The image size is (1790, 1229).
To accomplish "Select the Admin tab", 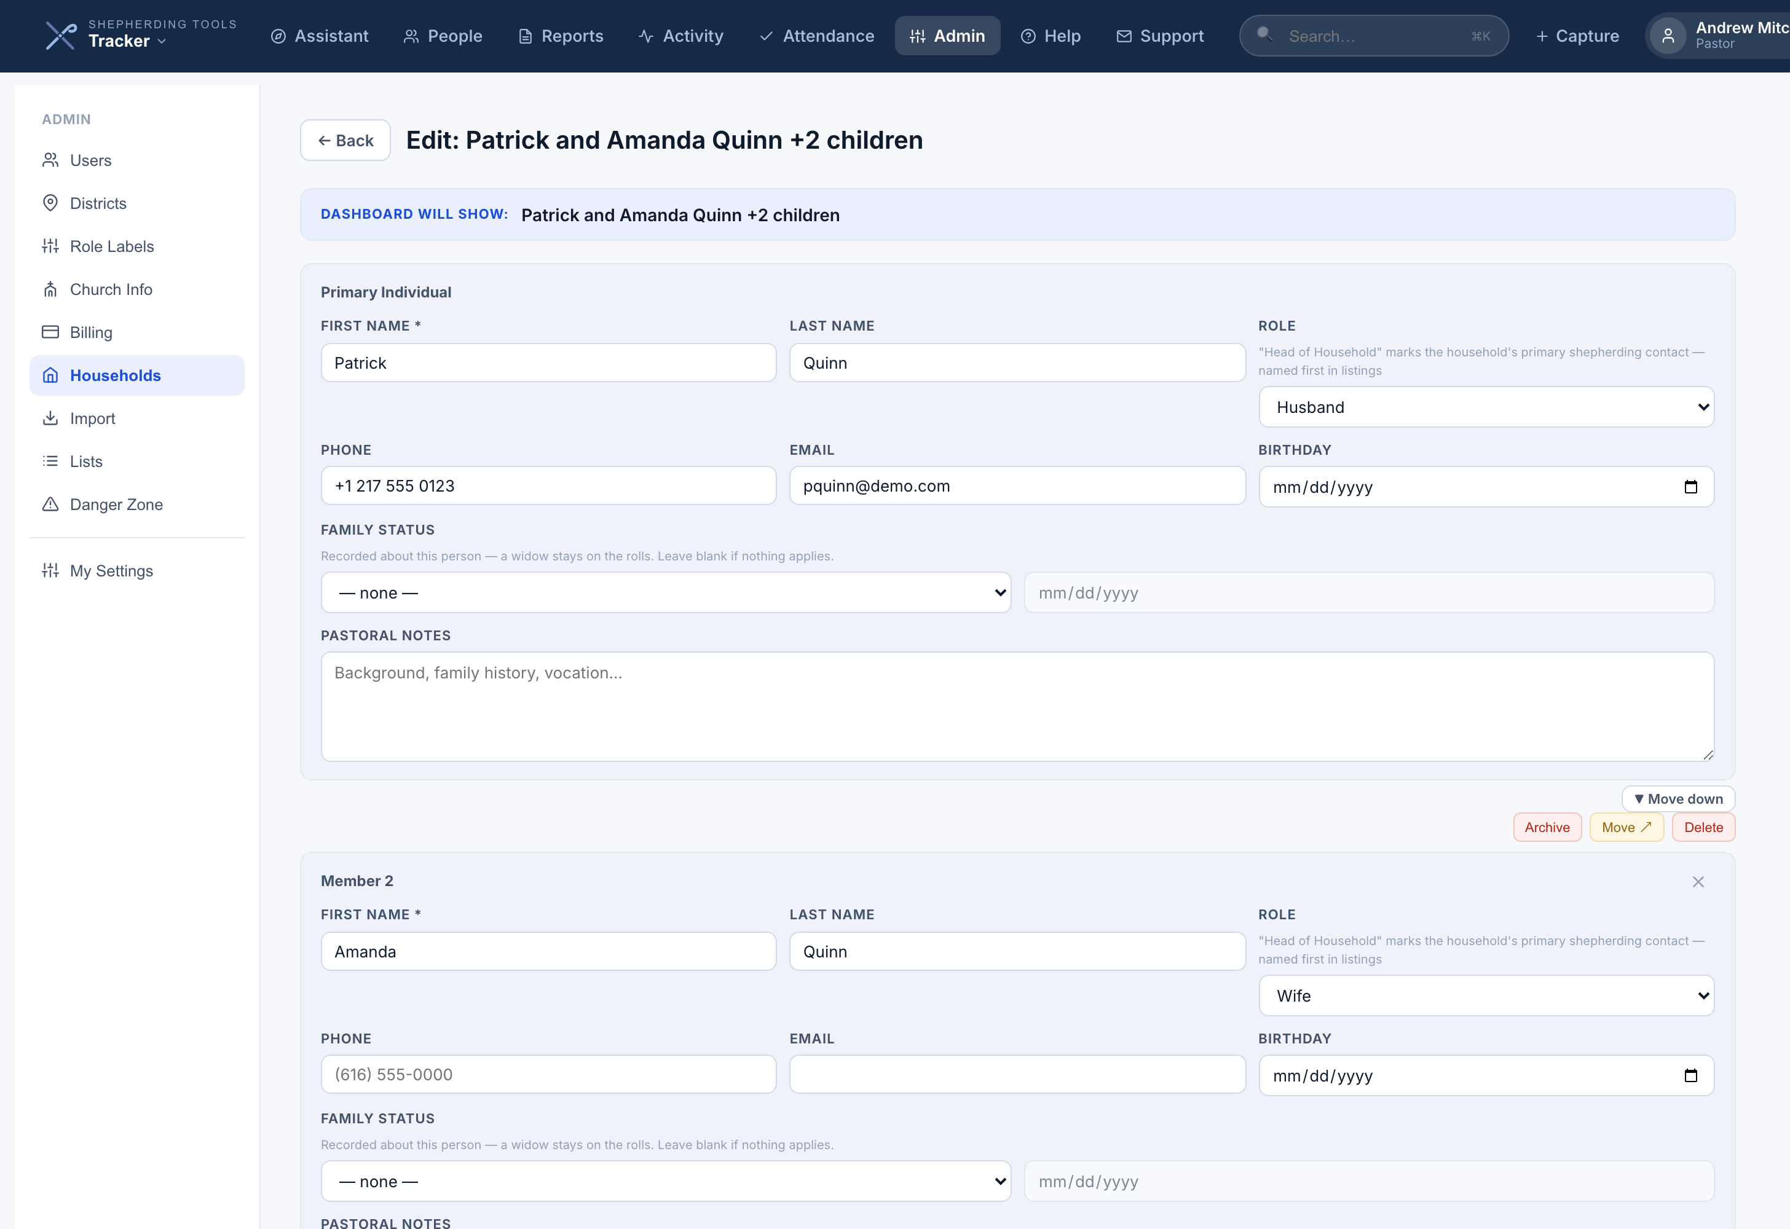I will (x=947, y=36).
